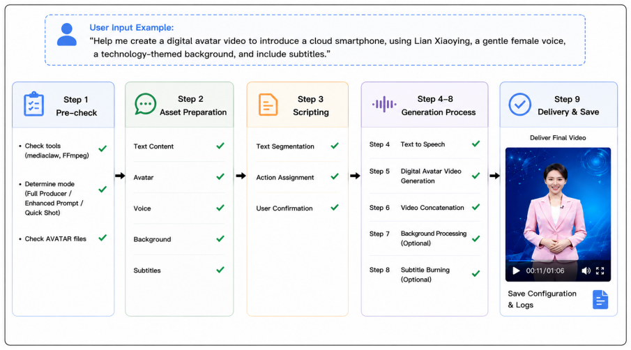Click the Step 9 blue circle checkmark icon

tap(519, 105)
